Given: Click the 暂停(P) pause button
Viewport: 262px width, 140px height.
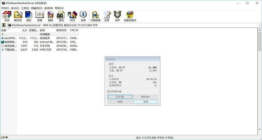Looking at the screenshot, I should (x=145, y=97).
